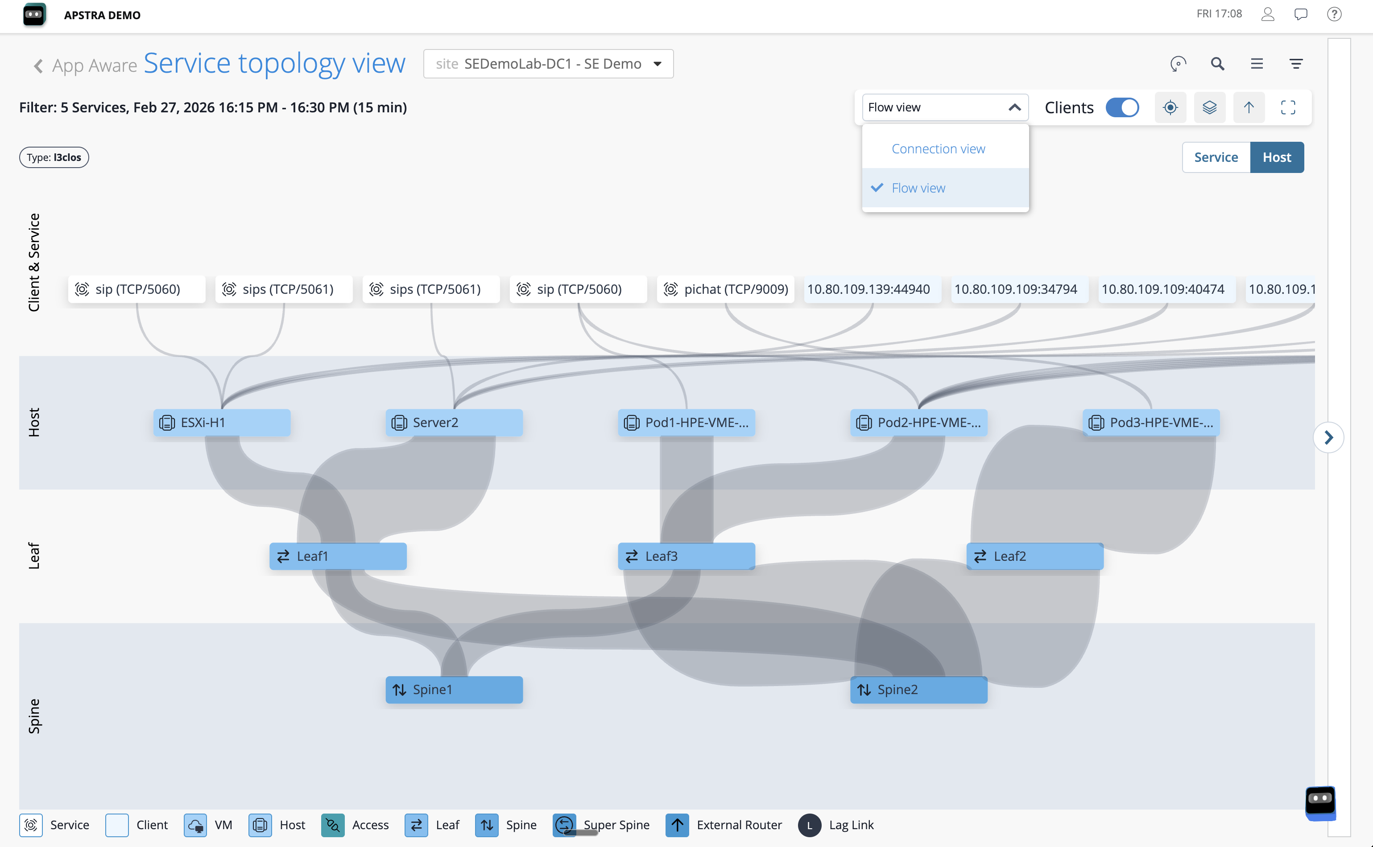This screenshot has width=1373, height=847.
Task: Uncheck Flow view in the dropdown list
Action: (x=918, y=188)
